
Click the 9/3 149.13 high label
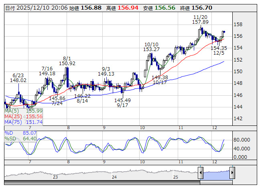click(106, 71)
